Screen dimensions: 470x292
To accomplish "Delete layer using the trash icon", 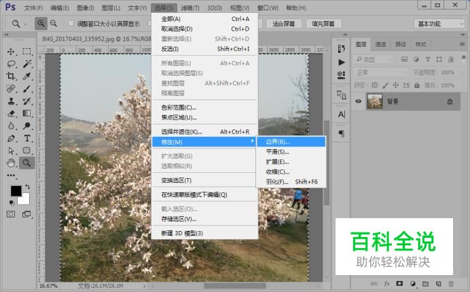I will click(x=451, y=284).
